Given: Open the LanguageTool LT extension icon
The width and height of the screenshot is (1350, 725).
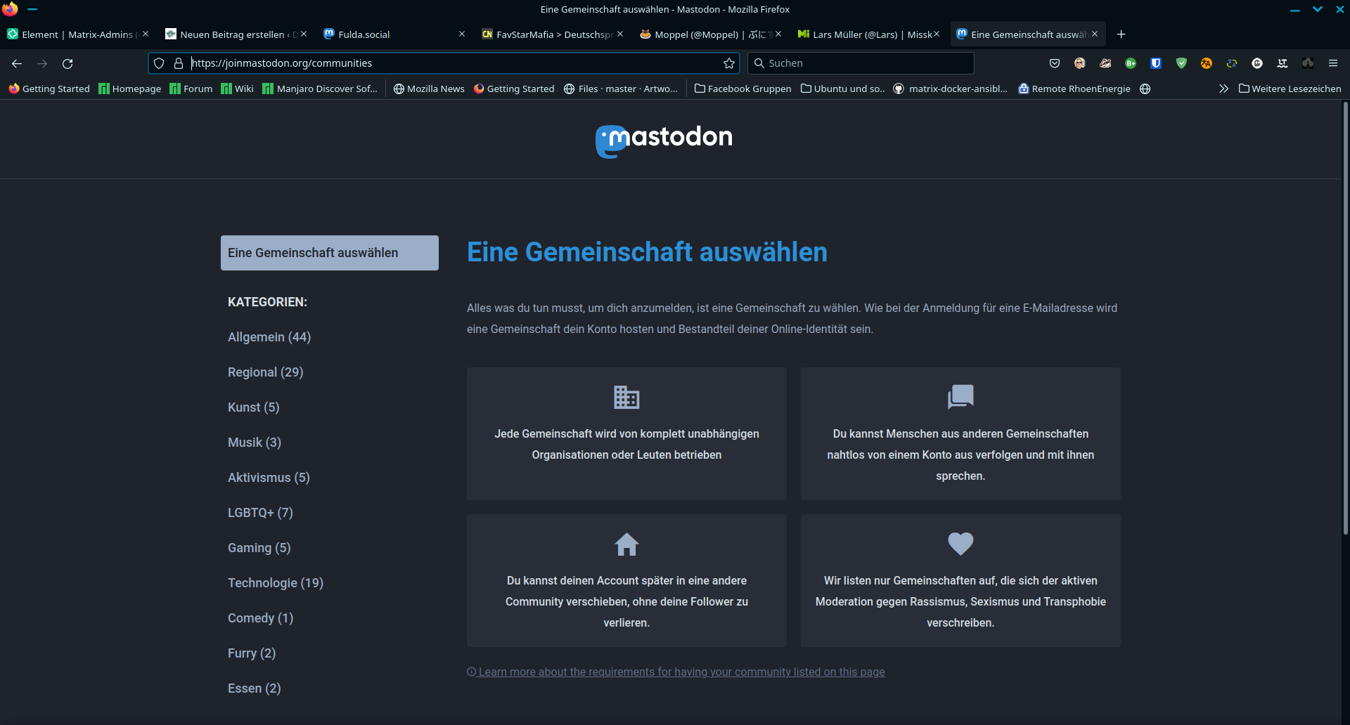Looking at the screenshot, I should 1282,63.
